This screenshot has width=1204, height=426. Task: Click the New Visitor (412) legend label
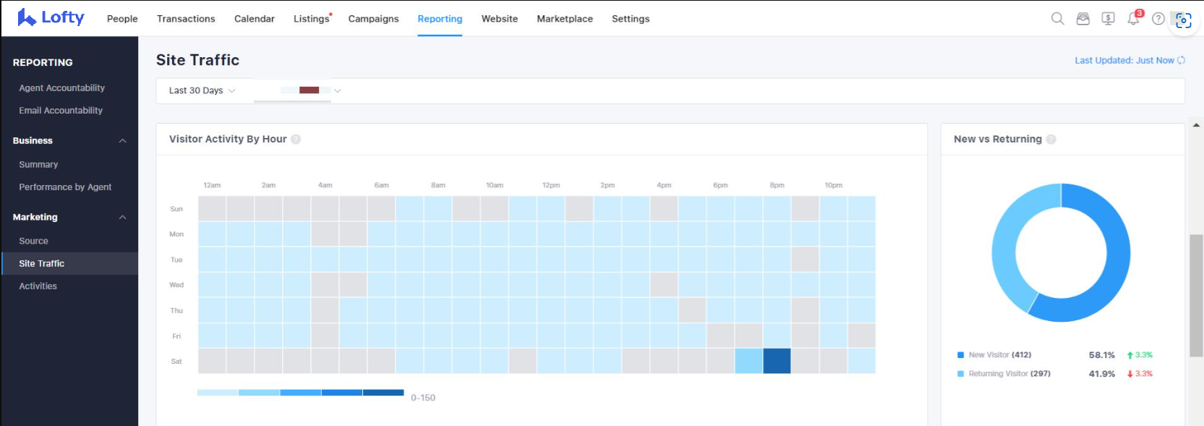tap(1000, 355)
